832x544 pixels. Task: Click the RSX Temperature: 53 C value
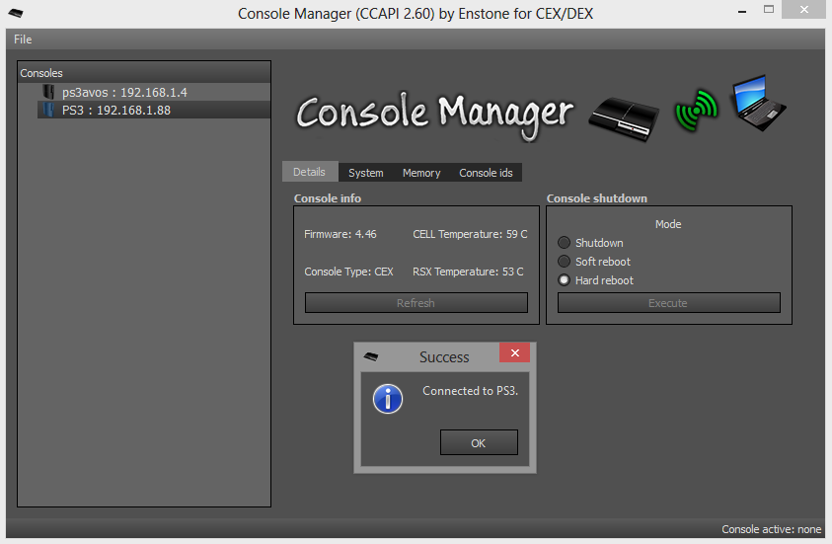click(x=468, y=272)
